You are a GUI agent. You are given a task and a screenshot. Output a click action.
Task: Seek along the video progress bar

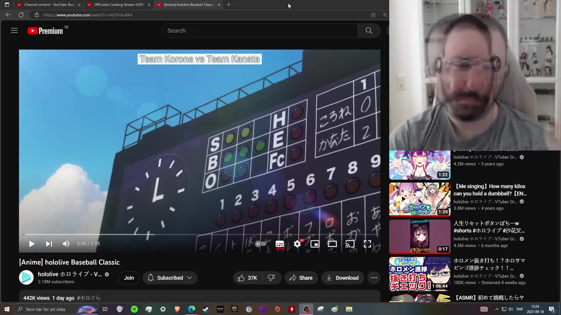[199, 234]
